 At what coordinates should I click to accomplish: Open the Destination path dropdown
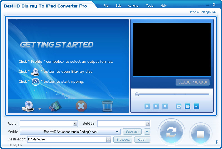coord(108,140)
